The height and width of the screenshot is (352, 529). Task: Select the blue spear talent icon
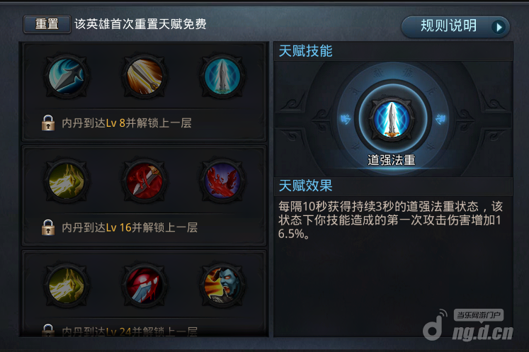67,76
